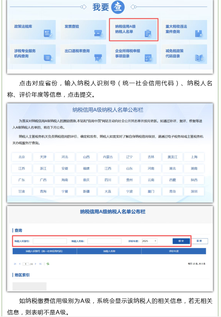Click the 企业所得税申报事项目录 checklist icon
The height and width of the screenshot is (317, 221).
coord(148,58)
